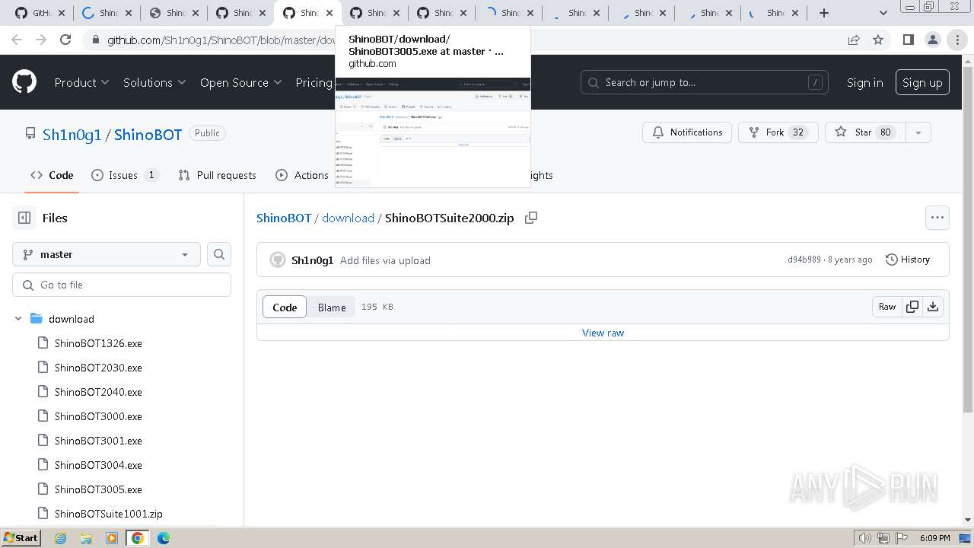Select ShinoBOT3005.exe in file tree
This screenshot has width=974, height=548.
(x=98, y=489)
